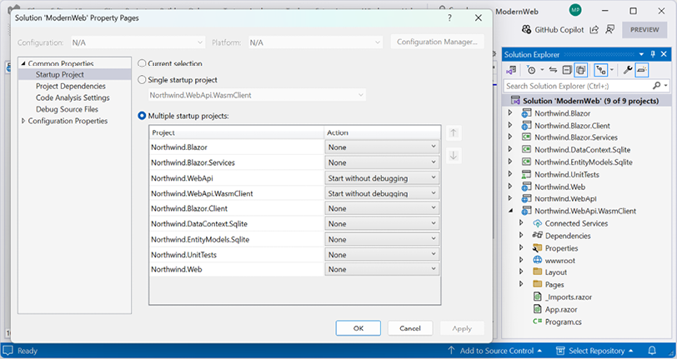Click the Cancel button
Image resolution: width=677 pixels, height=359 pixels.
pos(410,328)
